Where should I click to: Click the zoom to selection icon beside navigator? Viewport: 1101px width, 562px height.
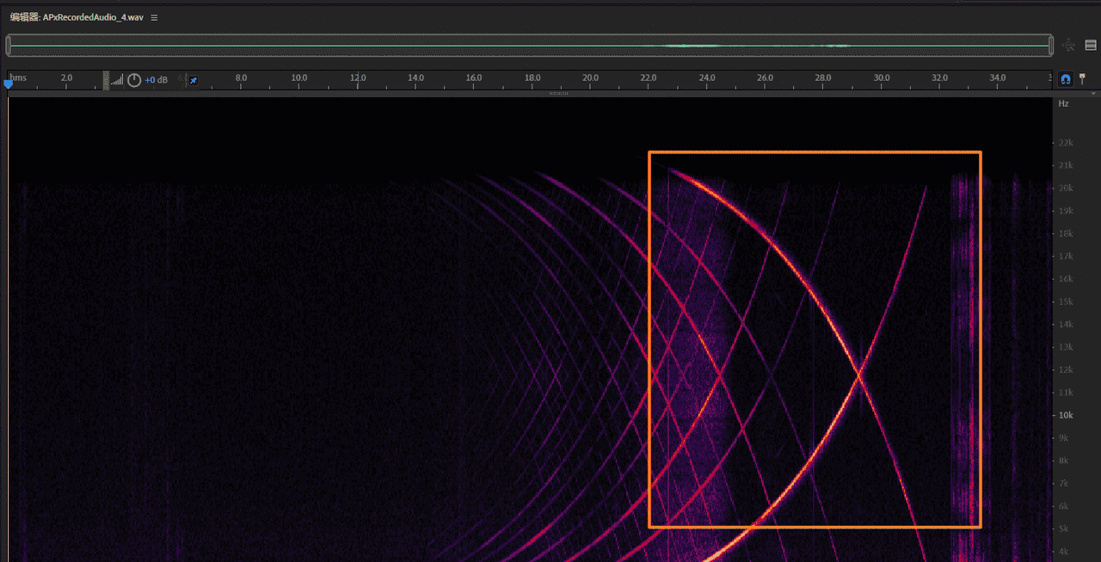click(1069, 46)
